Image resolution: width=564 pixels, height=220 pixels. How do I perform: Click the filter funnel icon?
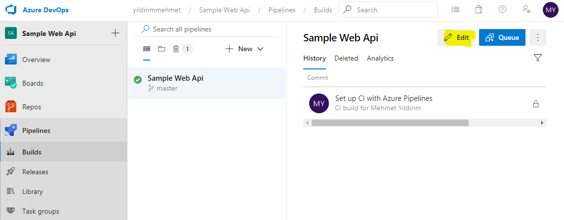pos(538,58)
